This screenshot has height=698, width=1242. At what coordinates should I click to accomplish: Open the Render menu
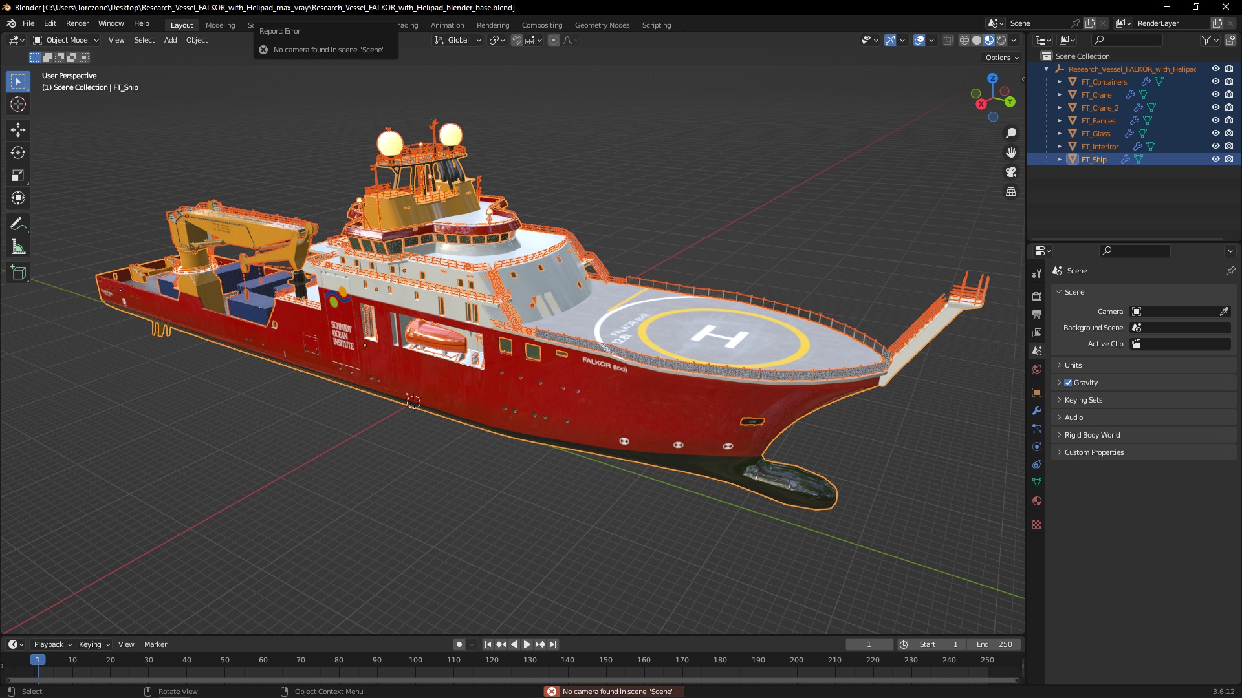pyautogui.click(x=77, y=23)
